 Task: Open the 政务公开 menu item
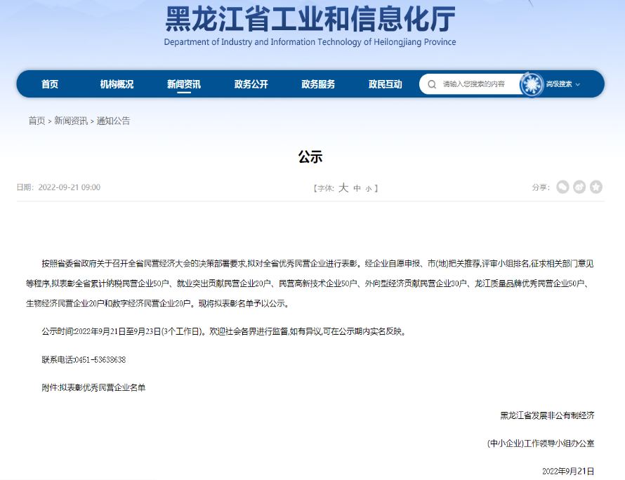point(251,84)
